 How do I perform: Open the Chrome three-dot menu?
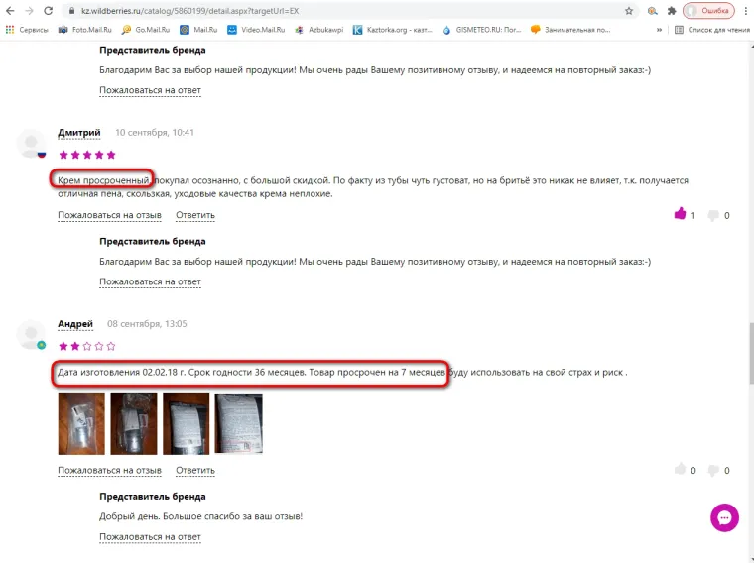point(746,11)
